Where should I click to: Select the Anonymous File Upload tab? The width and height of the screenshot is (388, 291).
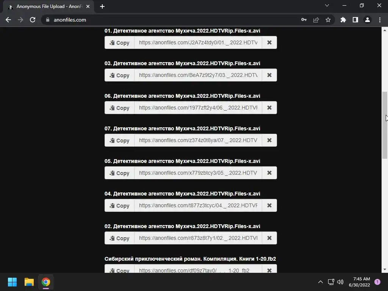click(x=48, y=6)
